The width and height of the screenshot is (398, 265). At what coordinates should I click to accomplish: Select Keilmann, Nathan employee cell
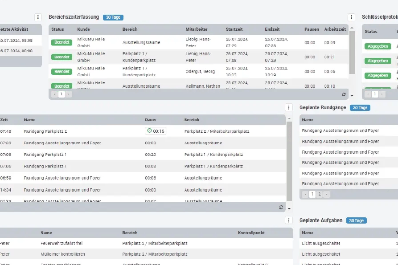202,86
